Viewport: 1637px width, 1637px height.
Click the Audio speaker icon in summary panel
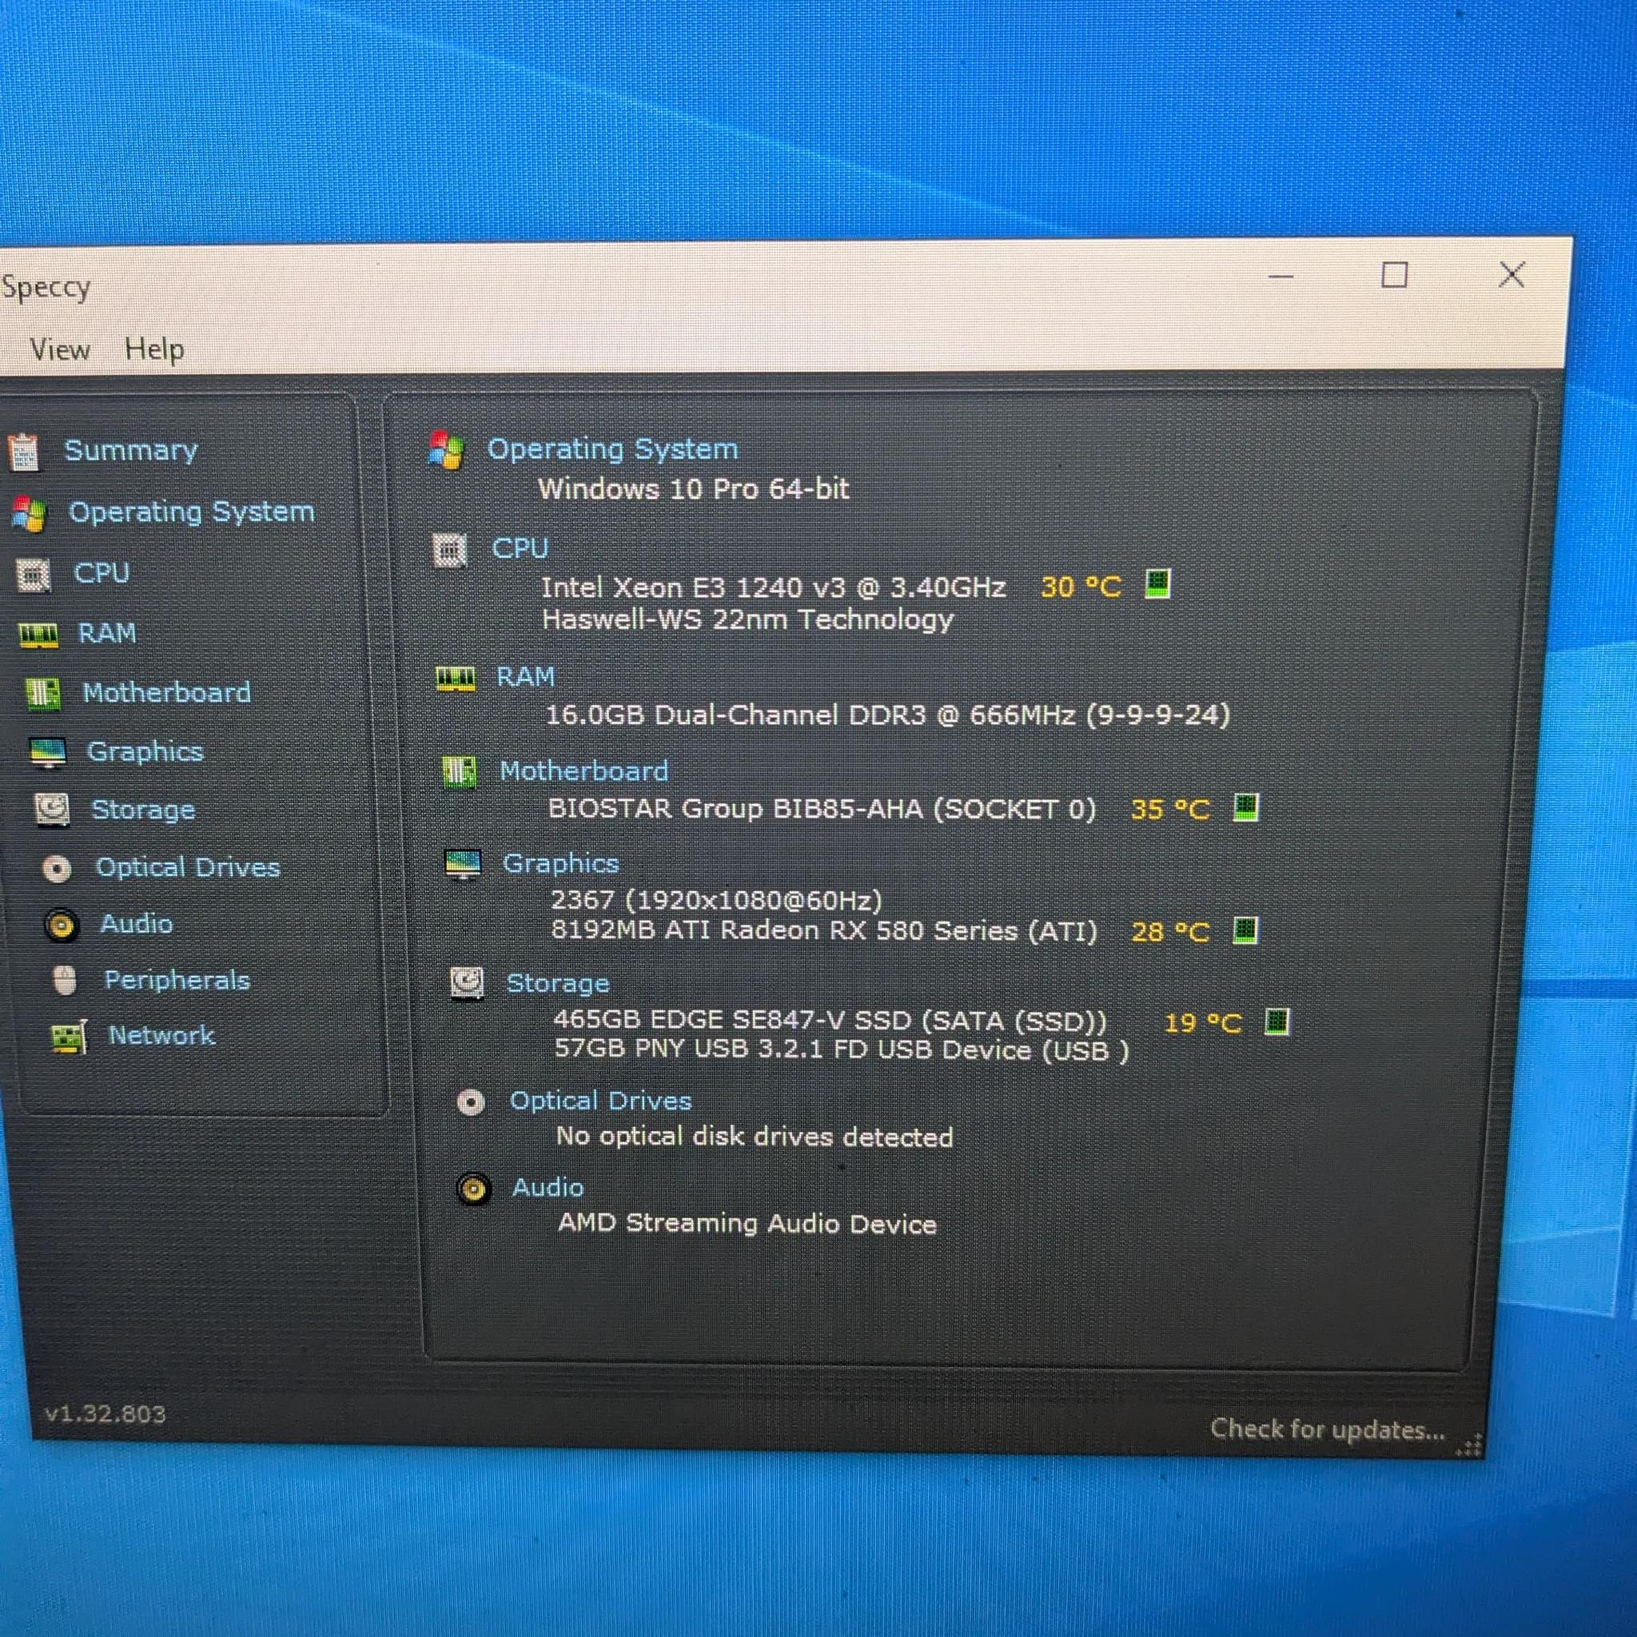tap(474, 1189)
